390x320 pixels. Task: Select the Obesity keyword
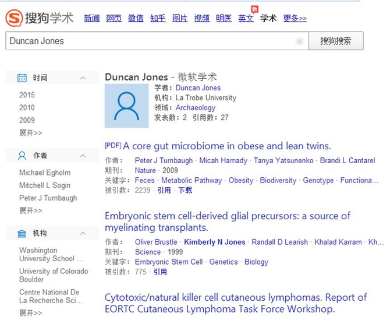241,181
